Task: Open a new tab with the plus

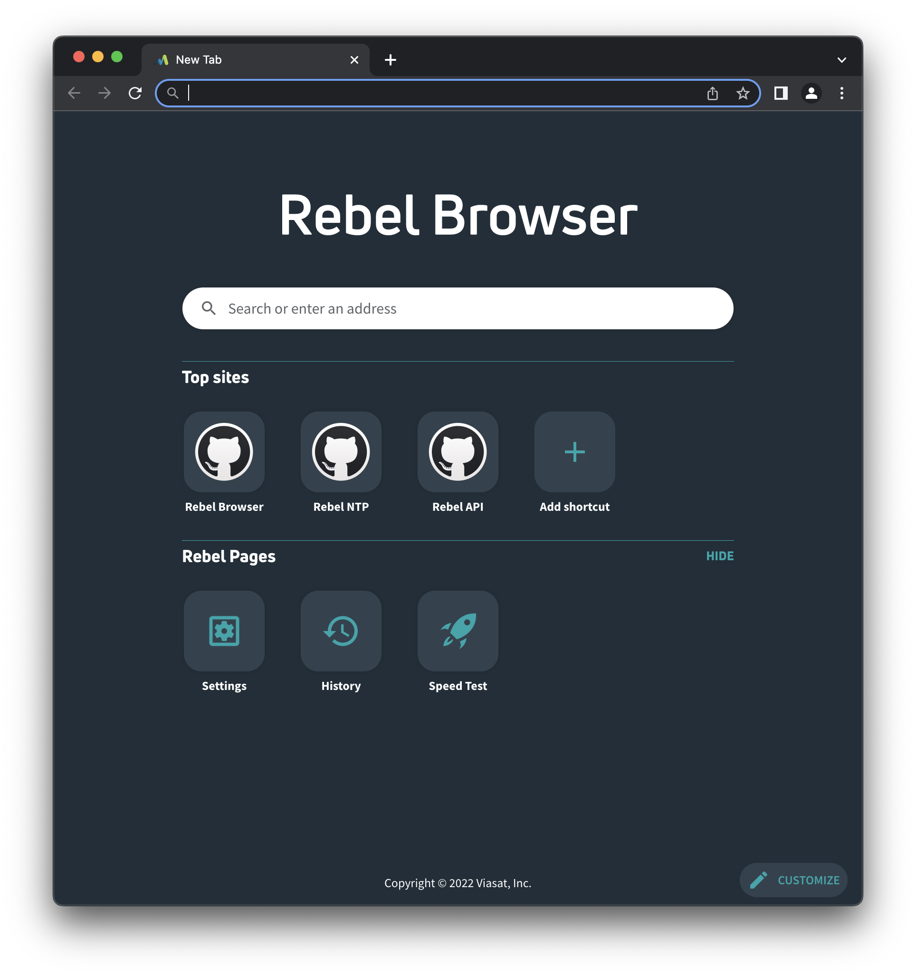Action: click(390, 59)
